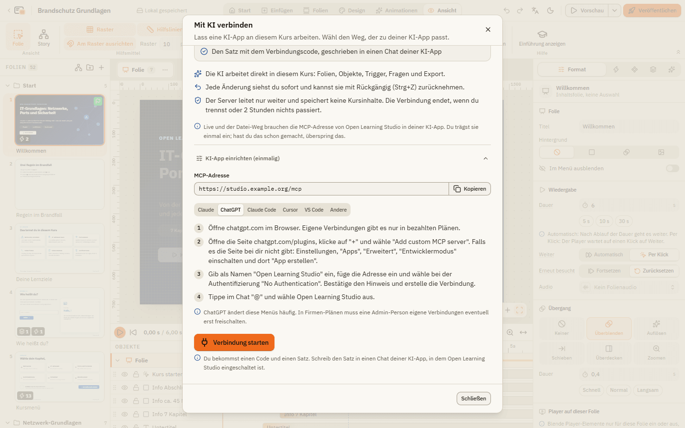The width and height of the screenshot is (685, 428).
Task: Open the layers tab in the right panel
Action: (x=653, y=69)
